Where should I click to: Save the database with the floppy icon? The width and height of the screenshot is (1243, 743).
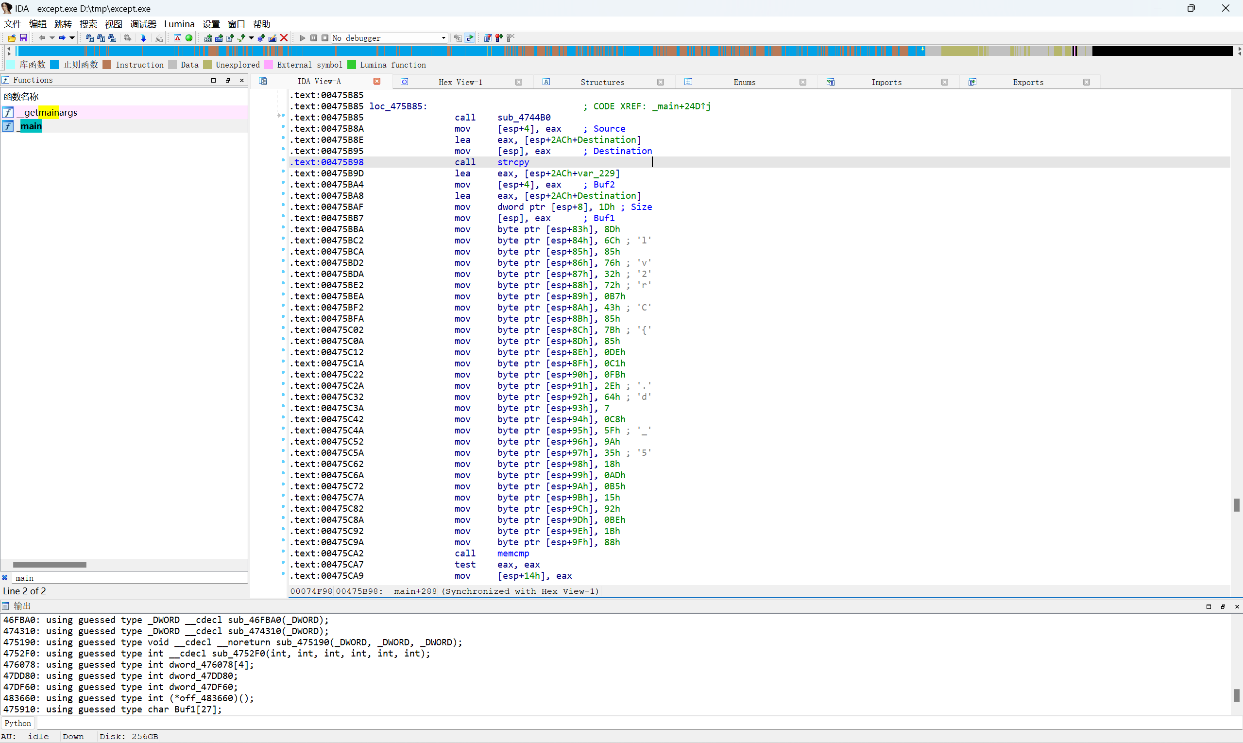point(23,38)
